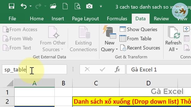Click the Select All corner triangle
191x107 pixels.
click(10, 83)
